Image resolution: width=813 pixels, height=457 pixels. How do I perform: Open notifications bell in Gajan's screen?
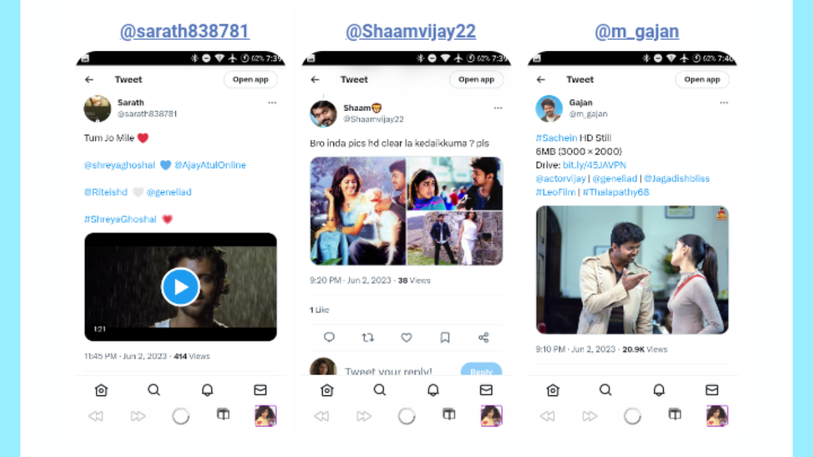659,390
